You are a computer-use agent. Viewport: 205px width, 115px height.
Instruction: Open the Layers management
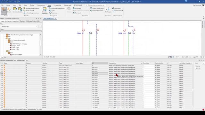[52, 11]
